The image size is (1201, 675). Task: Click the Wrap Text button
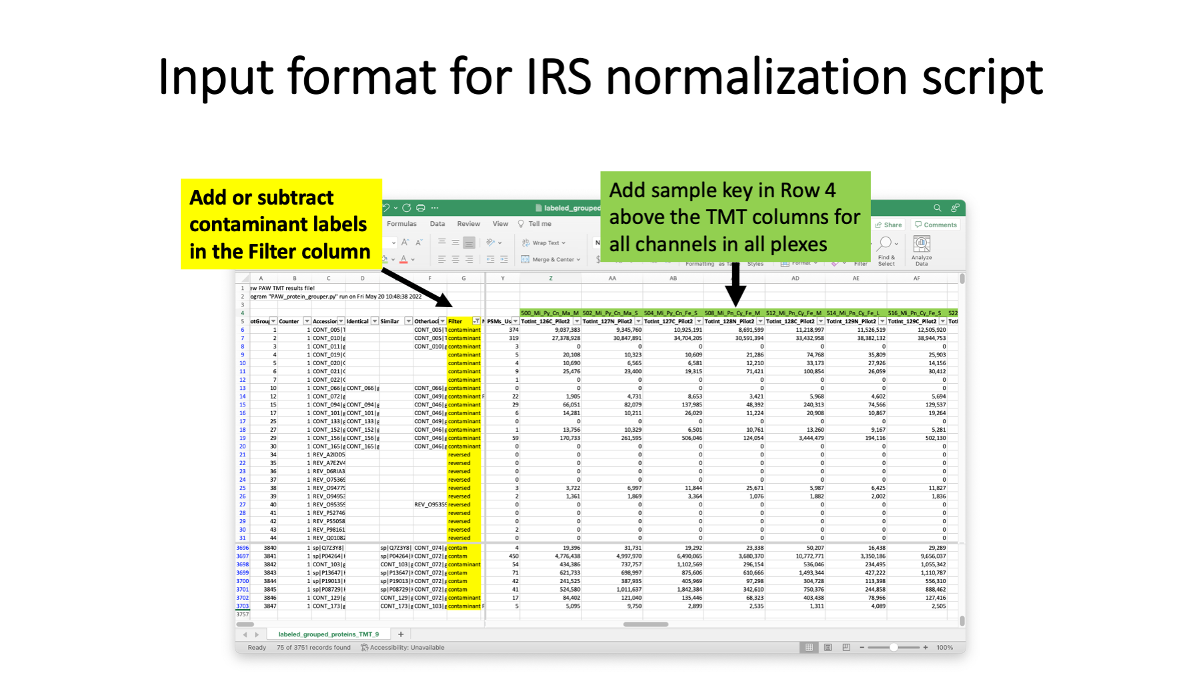543,243
